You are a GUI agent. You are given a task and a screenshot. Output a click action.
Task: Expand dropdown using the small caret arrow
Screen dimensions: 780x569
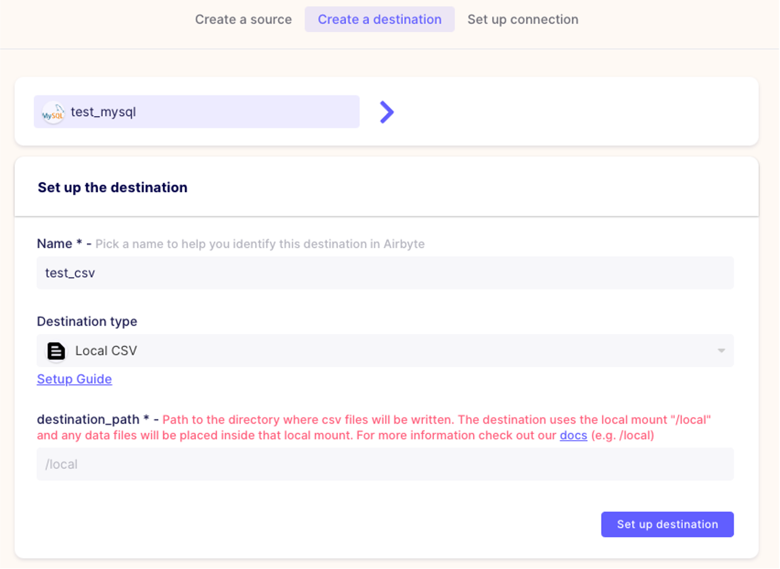(x=721, y=351)
